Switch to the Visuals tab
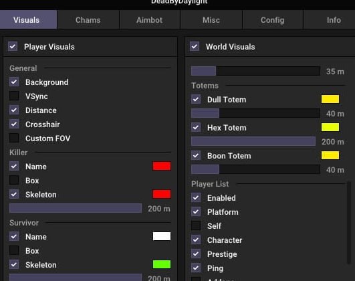 [x=28, y=19]
